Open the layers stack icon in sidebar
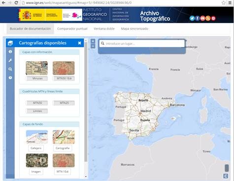This screenshot has width=234, height=181. point(10,43)
